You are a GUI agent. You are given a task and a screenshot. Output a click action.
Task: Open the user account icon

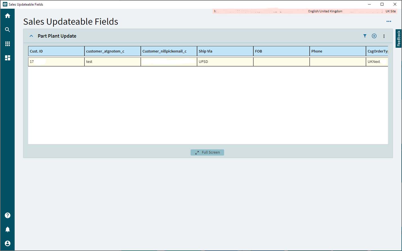(x=8, y=243)
